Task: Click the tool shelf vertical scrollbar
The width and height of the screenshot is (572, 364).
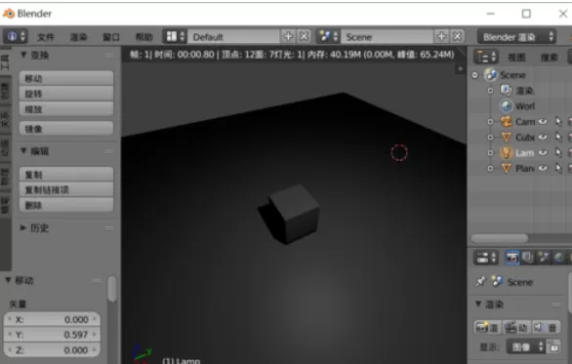Action: [112, 289]
